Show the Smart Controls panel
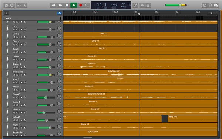The image size is (222, 139). tap(19, 5)
